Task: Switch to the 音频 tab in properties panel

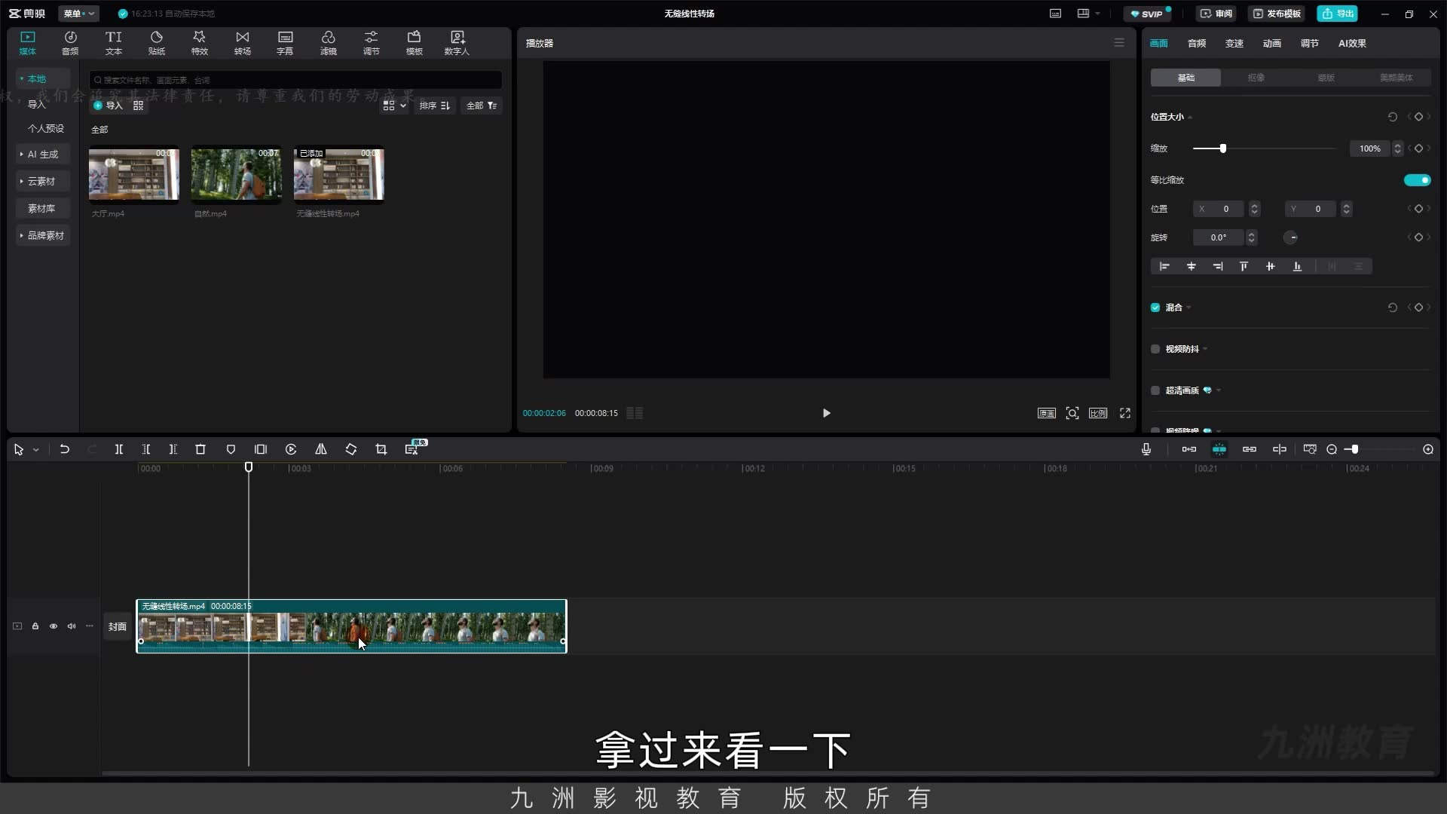Action: coord(1197,43)
